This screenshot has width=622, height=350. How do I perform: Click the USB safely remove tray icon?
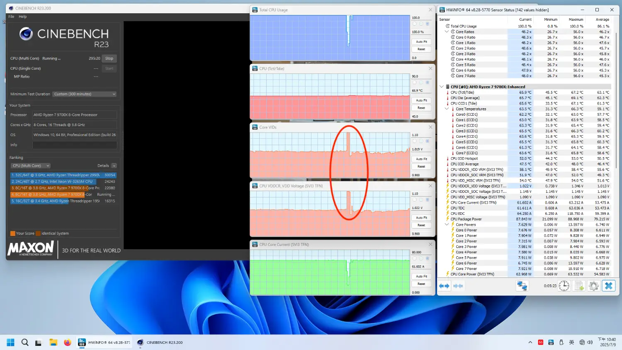click(561, 343)
